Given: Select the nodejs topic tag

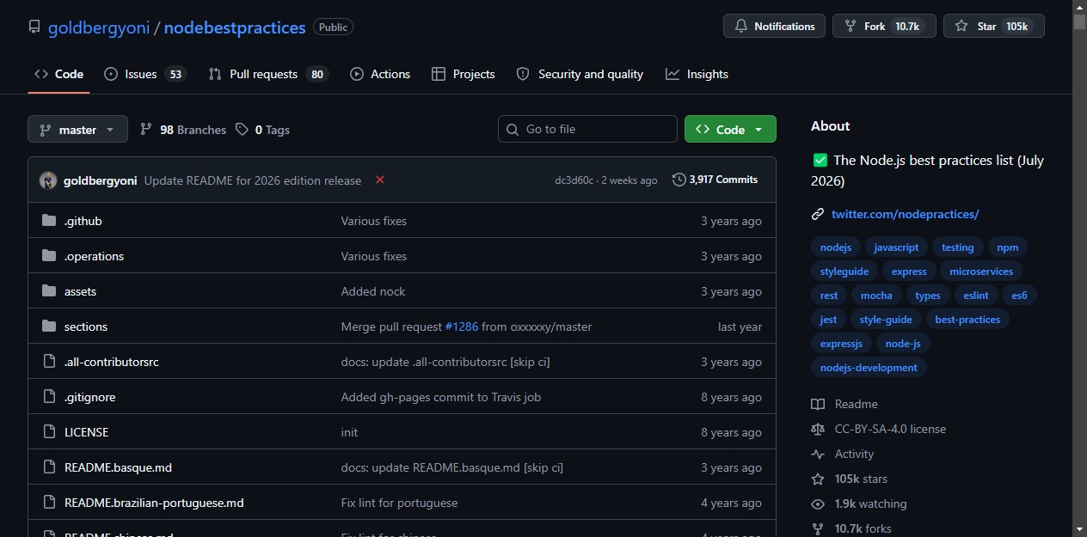Looking at the screenshot, I should [835, 247].
